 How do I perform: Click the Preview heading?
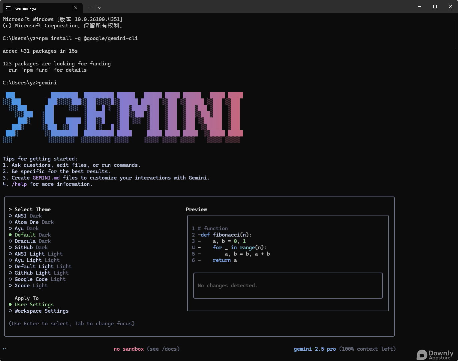(x=196, y=210)
